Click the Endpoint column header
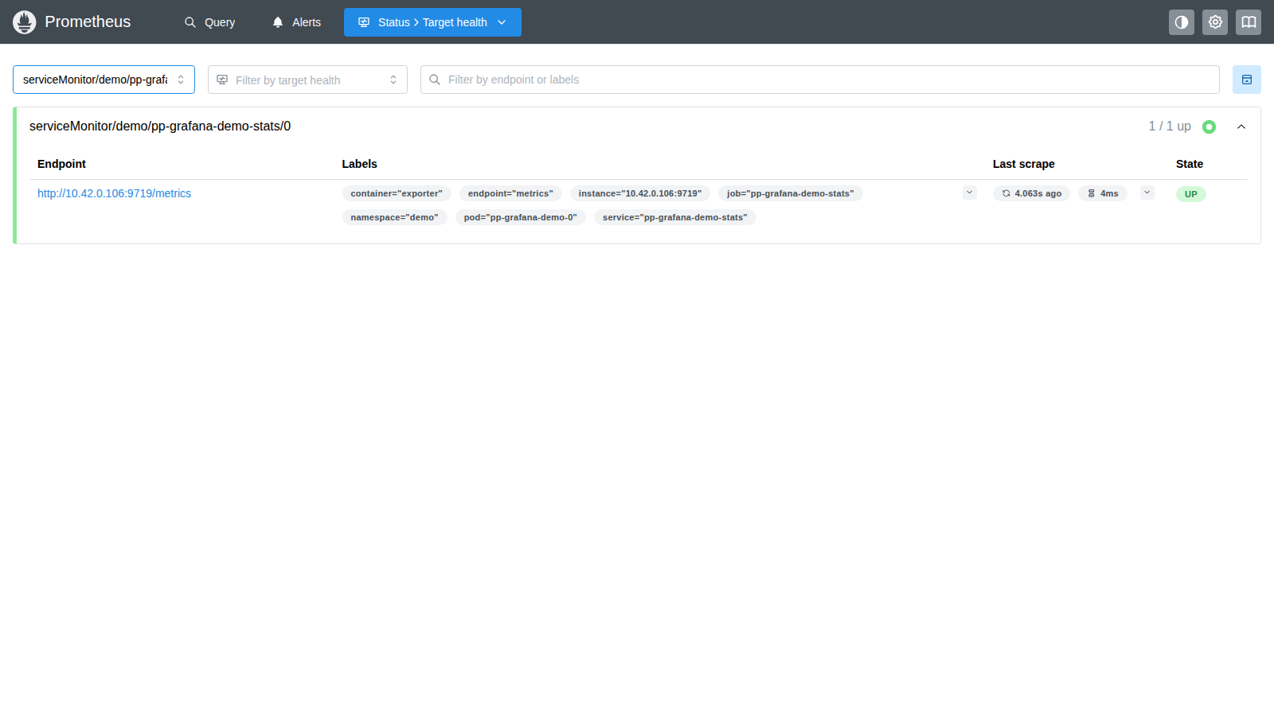This screenshot has height=716, width=1274. pyautogui.click(x=61, y=164)
